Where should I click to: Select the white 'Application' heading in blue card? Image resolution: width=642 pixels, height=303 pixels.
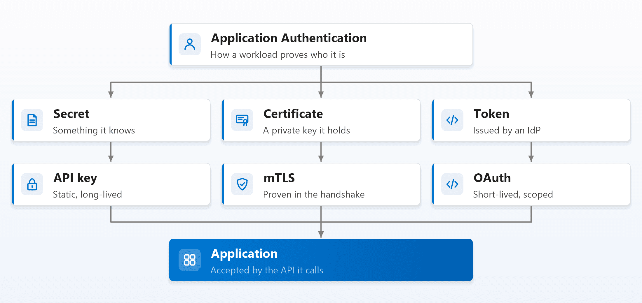[244, 254]
